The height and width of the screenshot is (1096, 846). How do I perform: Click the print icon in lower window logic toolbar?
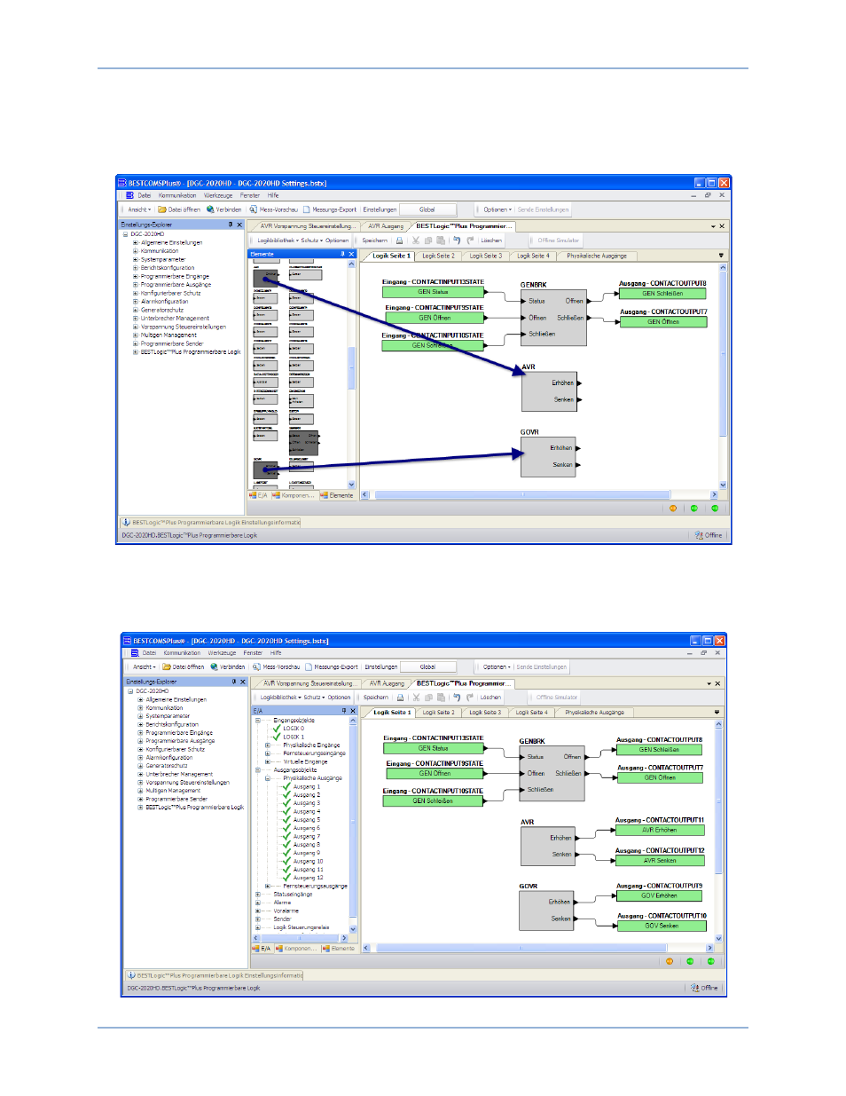pyautogui.click(x=400, y=698)
